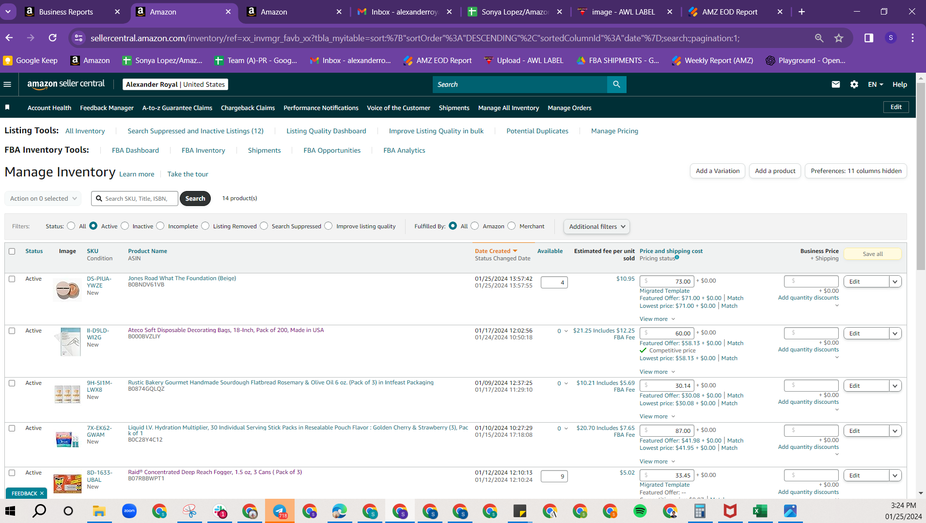Open Search Suppressed and Inactive Listings link
The width and height of the screenshot is (926, 523).
click(x=196, y=131)
